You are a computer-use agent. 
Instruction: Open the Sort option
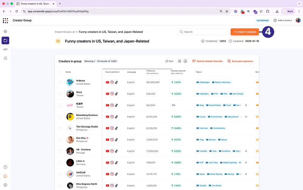click(169, 61)
